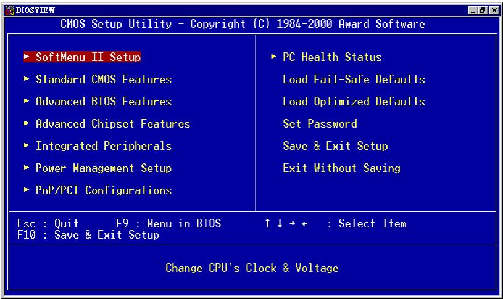Click arrow beside SoftMenu II Setup

point(27,57)
